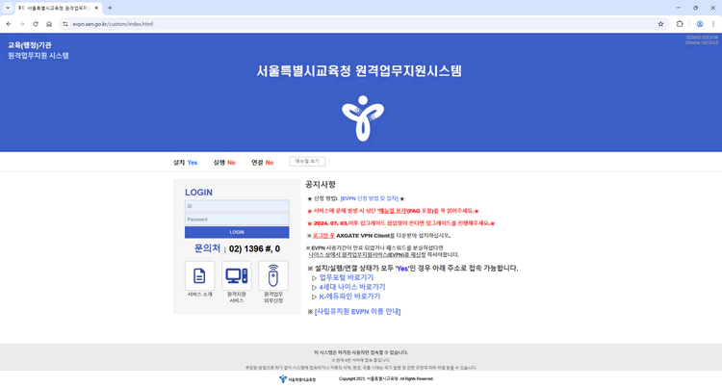Focus the Password input field
This screenshot has width=722, height=388.
click(237, 220)
